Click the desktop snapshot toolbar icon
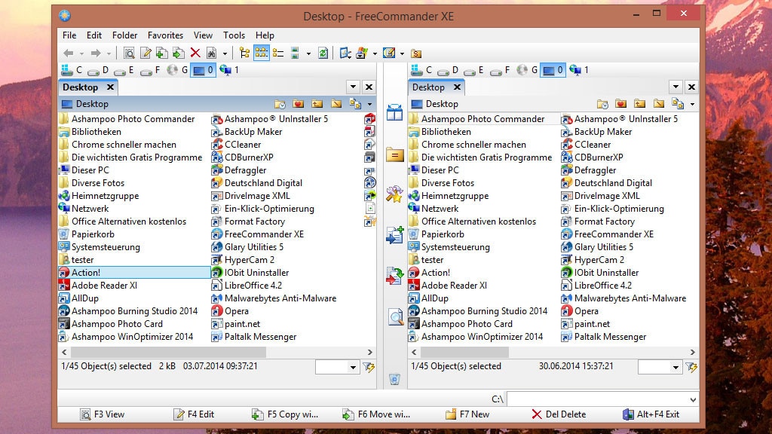Screen dimensions: 772x434 click(x=345, y=53)
